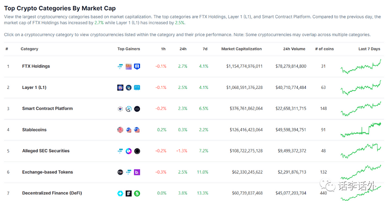Sort table by 24h Volume column
The image size is (389, 203).
point(294,49)
